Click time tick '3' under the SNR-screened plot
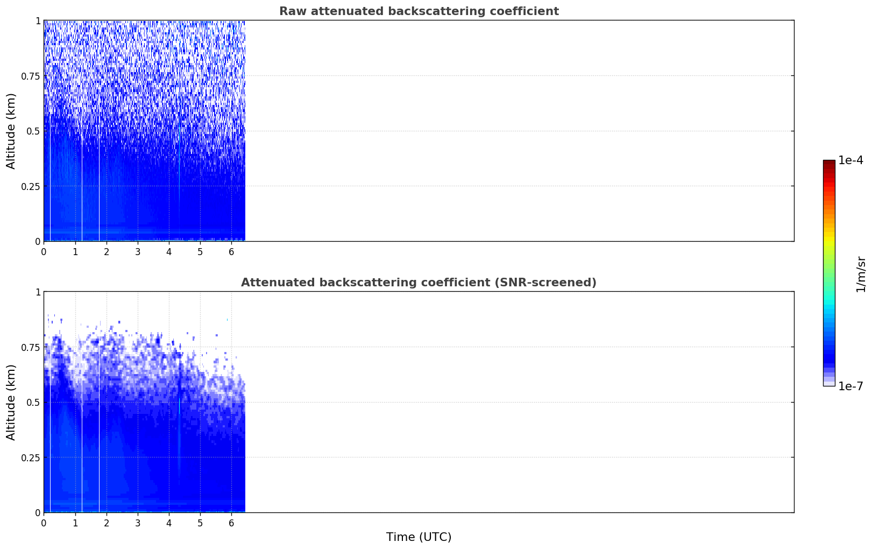The height and width of the screenshot is (549, 872). click(138, 523)
